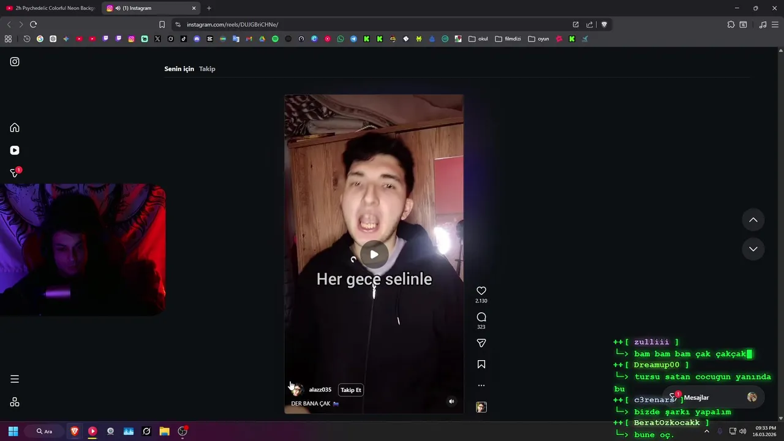
Task: Open apps grid icon in bookmarks bar
Action: (8, 39)
